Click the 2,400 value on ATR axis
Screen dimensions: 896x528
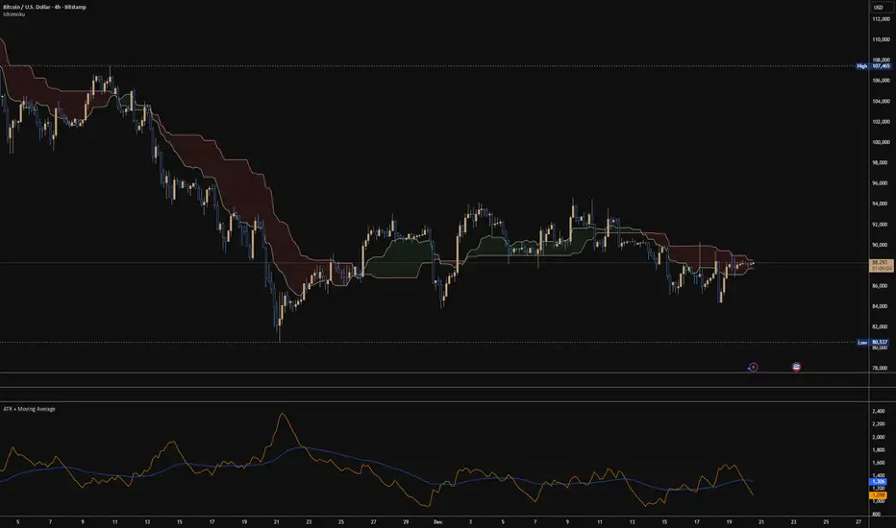click(879, 411)
